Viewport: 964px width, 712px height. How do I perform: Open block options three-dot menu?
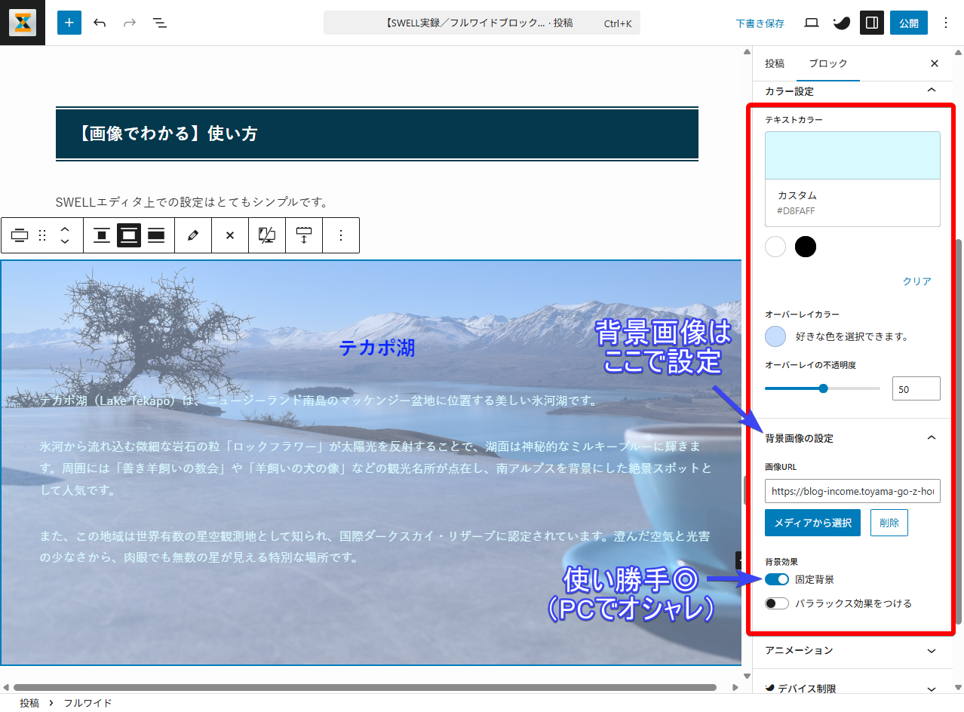(341, 235)
